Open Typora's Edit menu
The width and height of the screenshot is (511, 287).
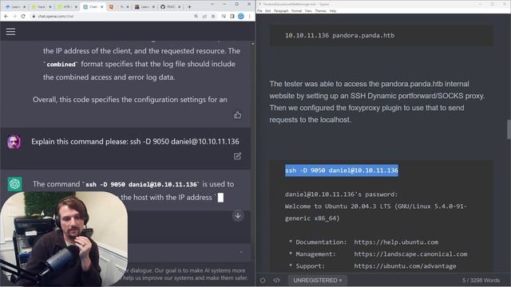[x=268, y=10]
